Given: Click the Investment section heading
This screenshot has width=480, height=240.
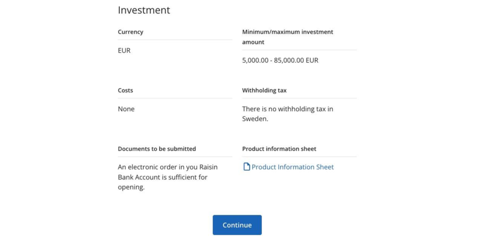Looking at the screenshot, I should coord(144,10).
